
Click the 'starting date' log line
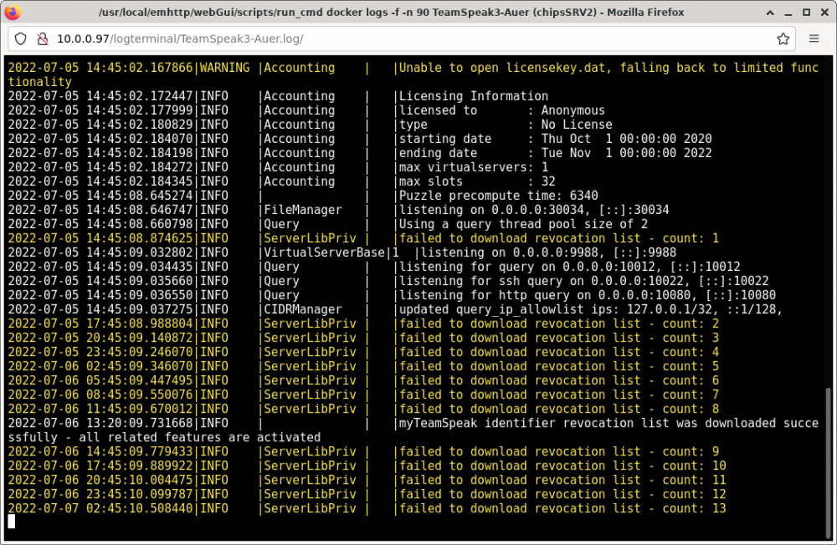(x=360, y=139)
